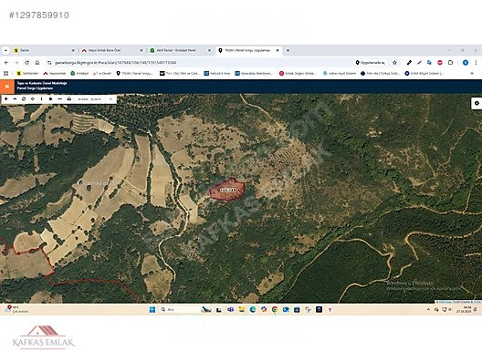Select the TKGM Parsel Sorgu Uygulaması tab

[247, 50]
